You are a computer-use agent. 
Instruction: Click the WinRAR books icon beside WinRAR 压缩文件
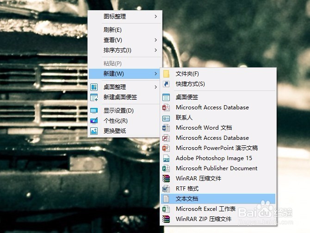click(x=166, y=179)
